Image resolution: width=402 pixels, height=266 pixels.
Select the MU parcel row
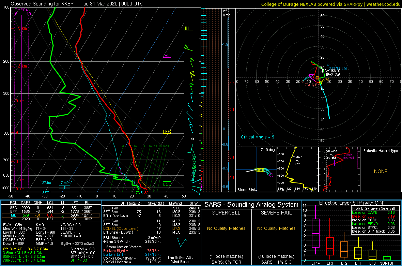51,219
